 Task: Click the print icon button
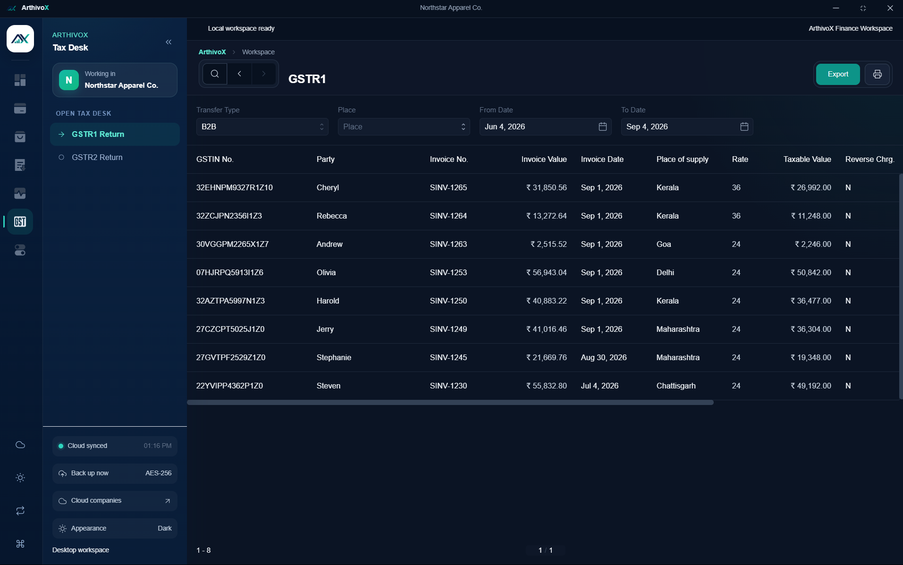tap(878, 74)
